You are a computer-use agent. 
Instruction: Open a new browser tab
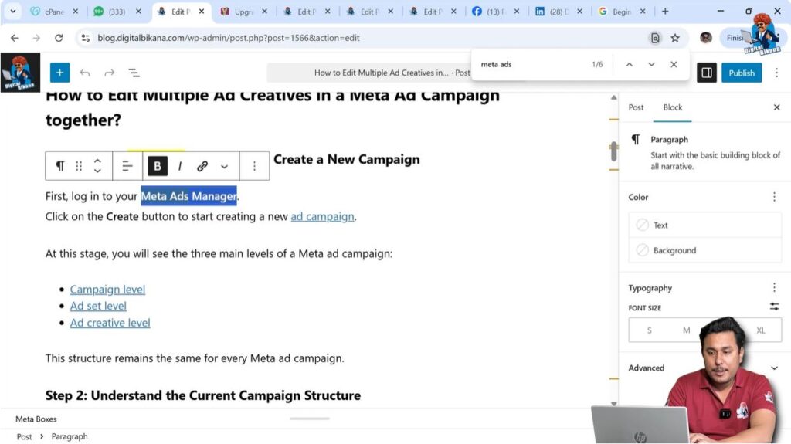click(665, 11)
